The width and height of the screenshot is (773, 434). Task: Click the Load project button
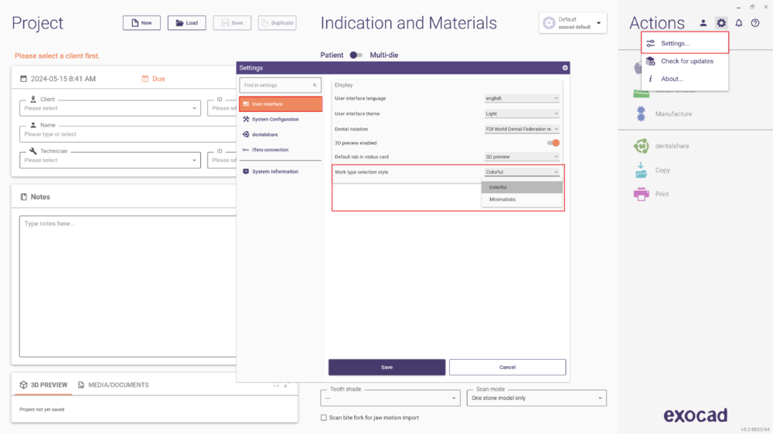pos(187,22)
